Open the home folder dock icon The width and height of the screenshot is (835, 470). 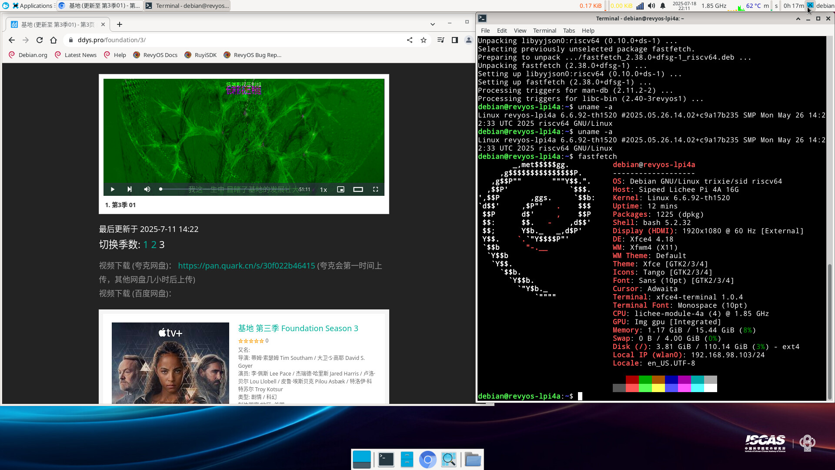tap(472, 460)
